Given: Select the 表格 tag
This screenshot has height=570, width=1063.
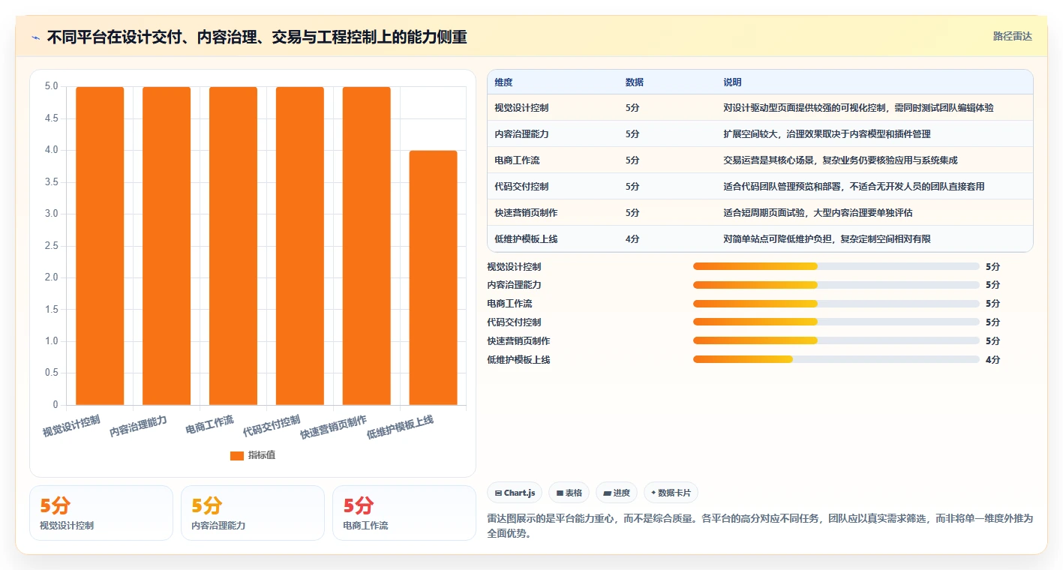Looking at the screenshot, I should pyautogui.click(x=569, y=493).
